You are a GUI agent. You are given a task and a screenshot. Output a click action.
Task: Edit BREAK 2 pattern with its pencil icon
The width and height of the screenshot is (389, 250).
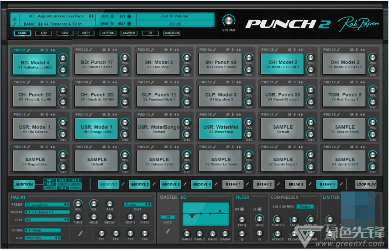[279, 184]
